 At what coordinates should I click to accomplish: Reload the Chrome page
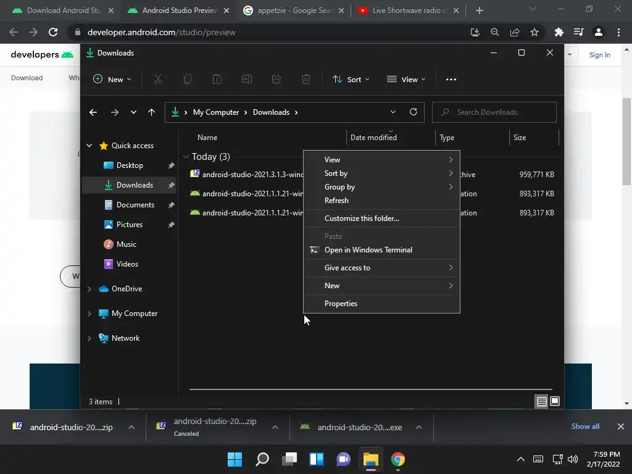pos(53,32)
